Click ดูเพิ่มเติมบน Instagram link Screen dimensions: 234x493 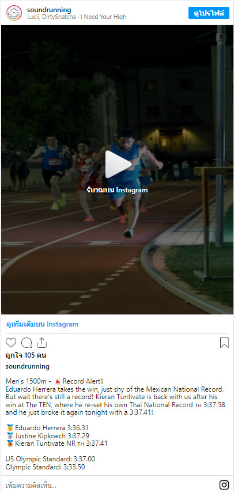[42, 324]
